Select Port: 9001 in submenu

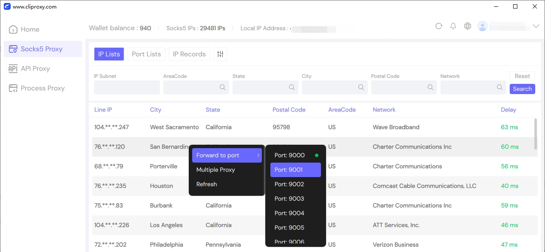[x=295, y=170]
